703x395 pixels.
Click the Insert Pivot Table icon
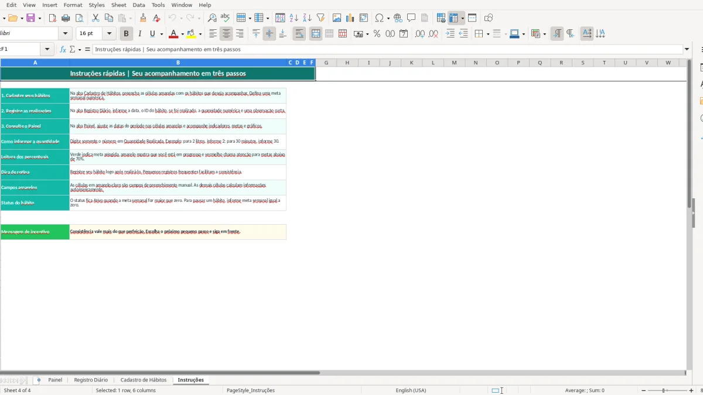click(364, 18)
